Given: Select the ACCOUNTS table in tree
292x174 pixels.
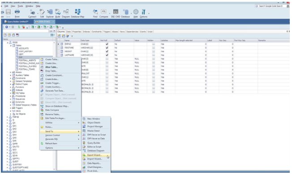Looking at the screenshot, I should point(24,48).
